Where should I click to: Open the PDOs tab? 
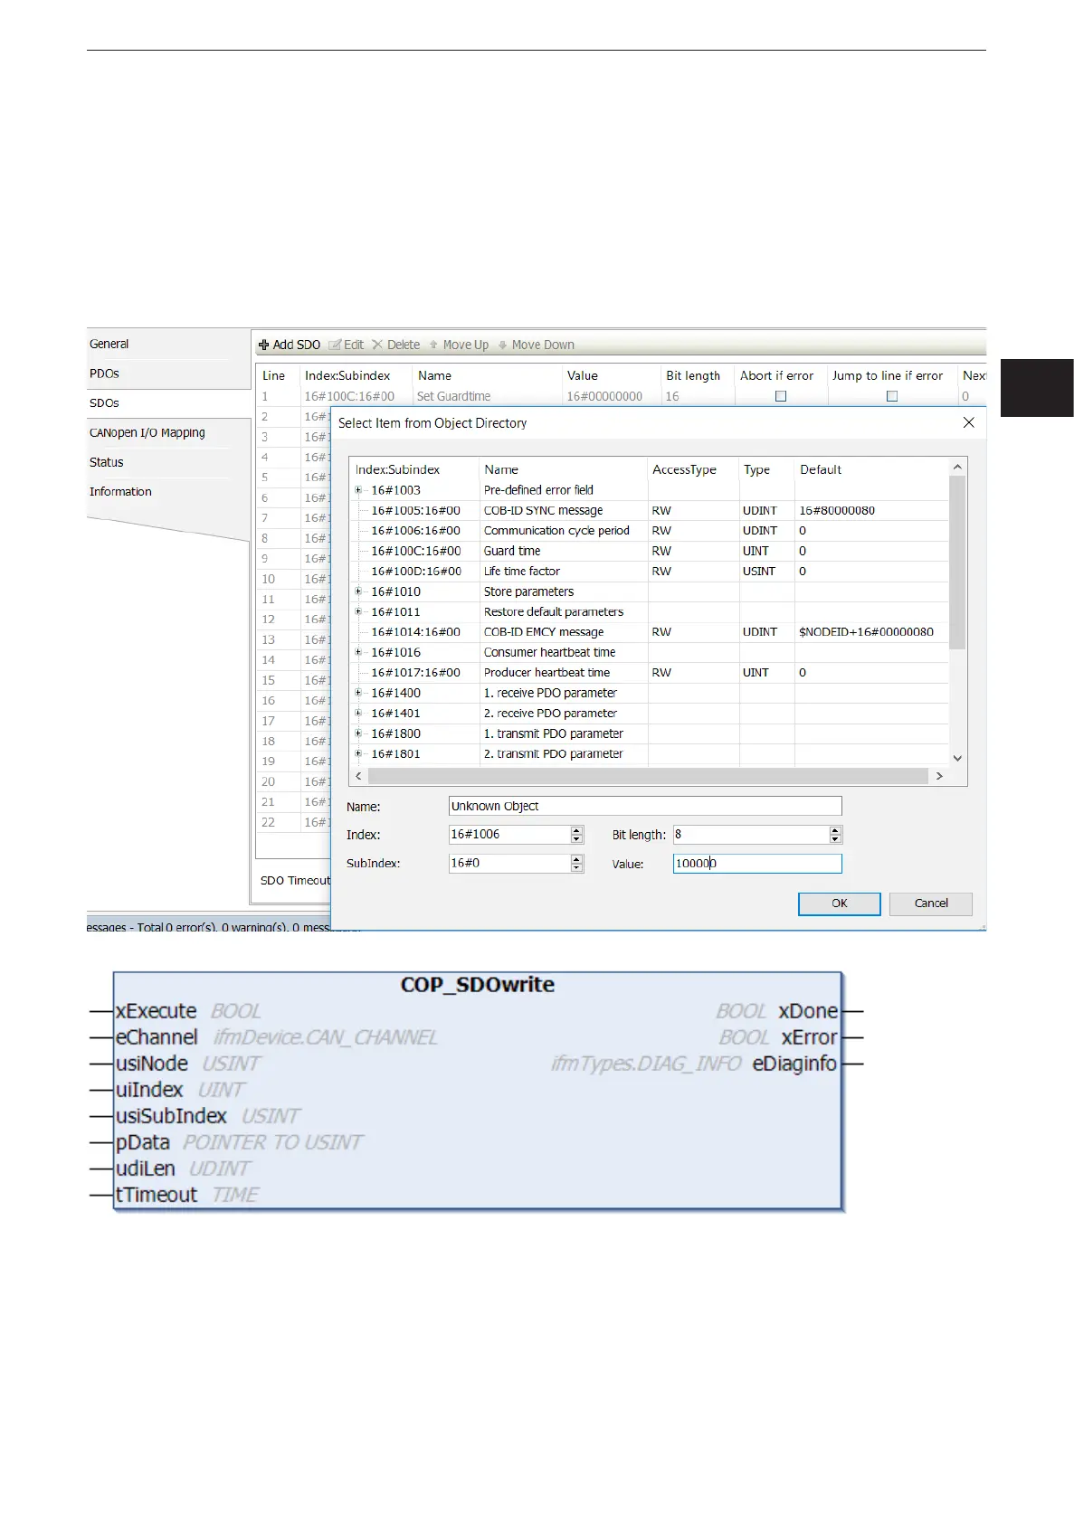pos(104,374)
